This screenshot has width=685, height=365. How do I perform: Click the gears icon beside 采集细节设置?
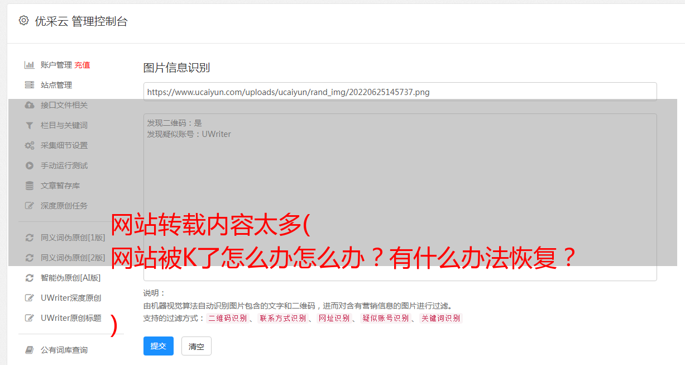pos(30,145)
